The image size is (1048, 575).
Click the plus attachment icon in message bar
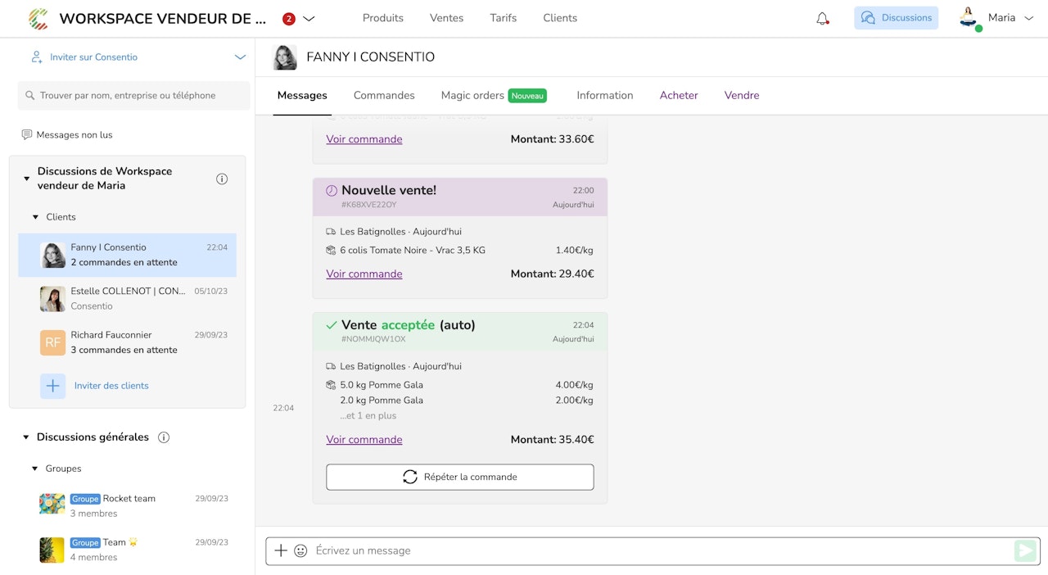coord(281,550)
